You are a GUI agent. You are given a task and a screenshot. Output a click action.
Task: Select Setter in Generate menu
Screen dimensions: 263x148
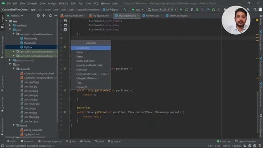coord(91,57)
